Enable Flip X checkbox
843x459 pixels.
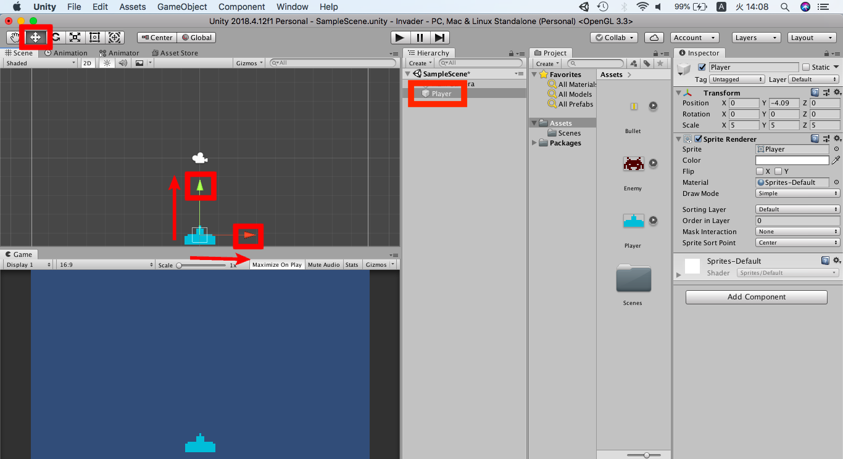pyautogui.click(x=760, y=171)
